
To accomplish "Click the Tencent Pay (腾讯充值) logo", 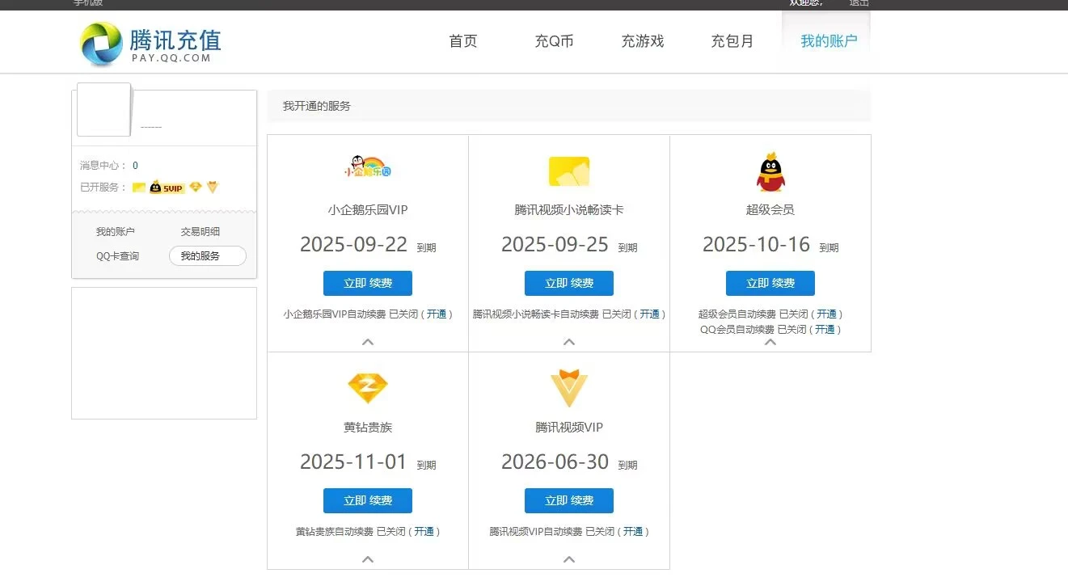I will 150,44.
